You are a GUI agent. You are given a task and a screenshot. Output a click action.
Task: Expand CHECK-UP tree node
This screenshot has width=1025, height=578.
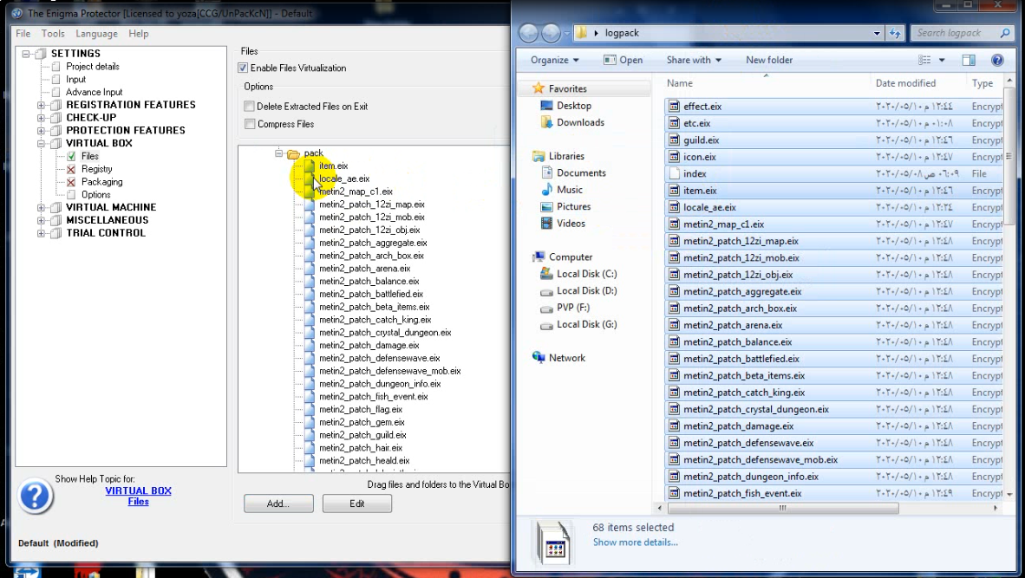pos(41,118)
